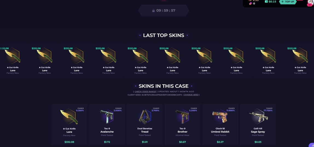Click the first Gut Knife in Last Top Skins
The height and width of the screenshot is (147, 314).
pyautogui.click(x=13, y=60)
